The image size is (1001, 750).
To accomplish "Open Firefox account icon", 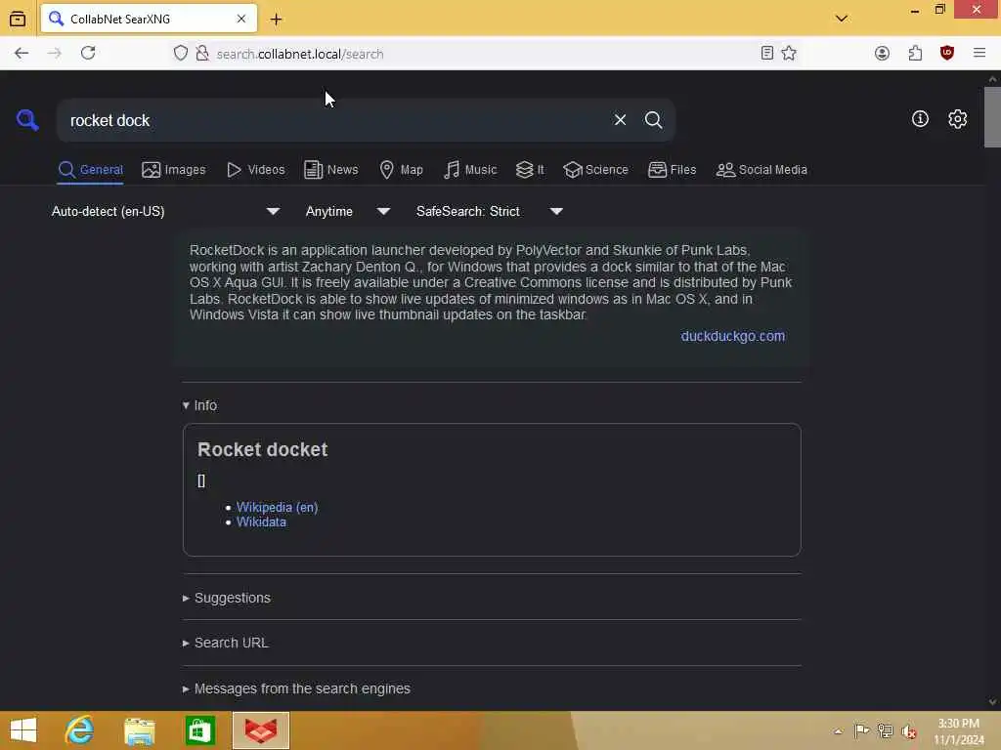I will click(x=883, y=53).
